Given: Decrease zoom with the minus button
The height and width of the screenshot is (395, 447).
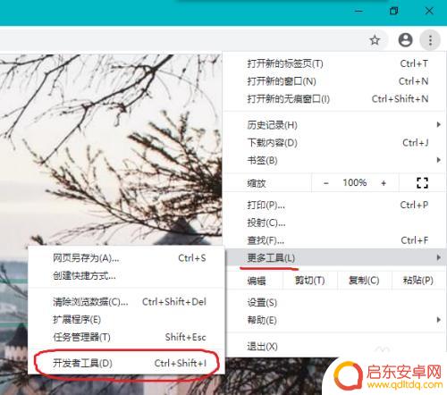Looking at the screenshot, I should tap(326, 183).
